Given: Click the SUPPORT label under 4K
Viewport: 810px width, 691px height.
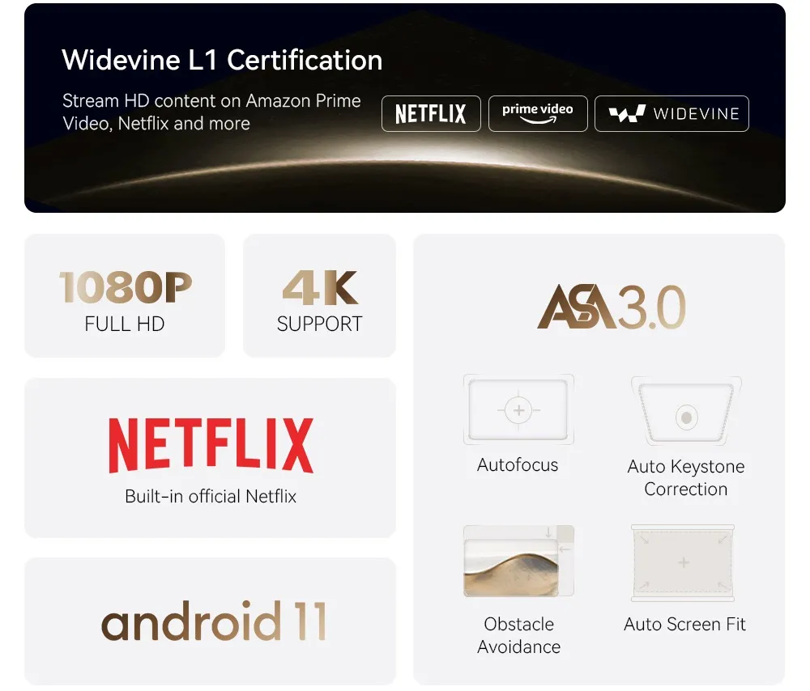Looking at the screenshot, I should coord(320,324).
